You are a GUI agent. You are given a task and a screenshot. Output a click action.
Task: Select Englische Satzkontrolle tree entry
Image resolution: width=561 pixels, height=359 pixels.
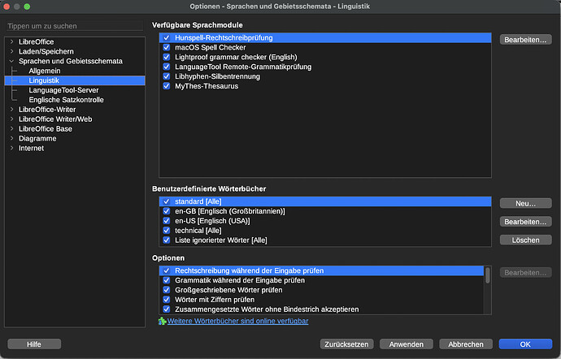(66, 100)
